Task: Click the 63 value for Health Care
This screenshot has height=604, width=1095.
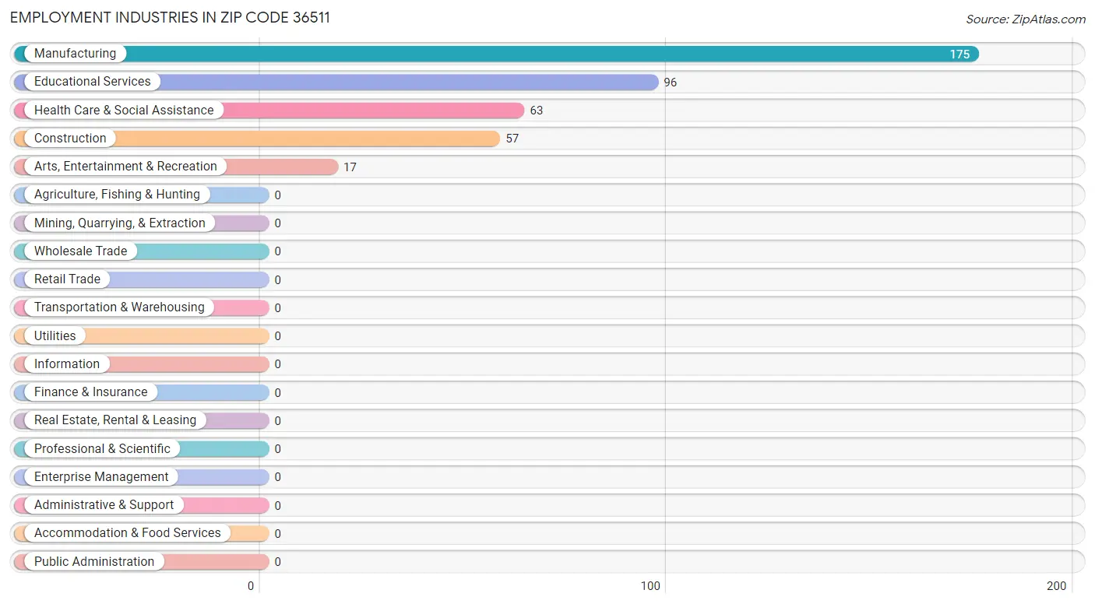Action: [x=537, y=111]
